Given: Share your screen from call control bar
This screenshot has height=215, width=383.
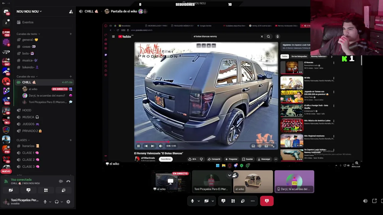Looking at the screenshot, I should click(223, 201).
